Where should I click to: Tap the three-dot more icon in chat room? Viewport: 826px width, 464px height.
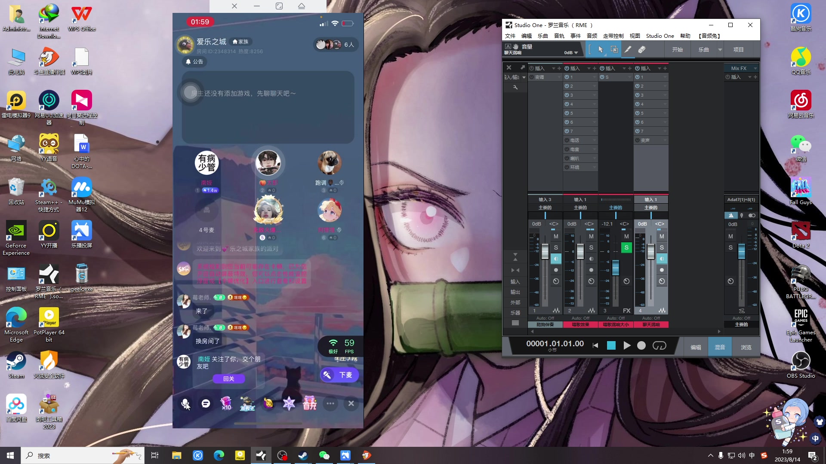pyautogui.click(x=330, y=403)
